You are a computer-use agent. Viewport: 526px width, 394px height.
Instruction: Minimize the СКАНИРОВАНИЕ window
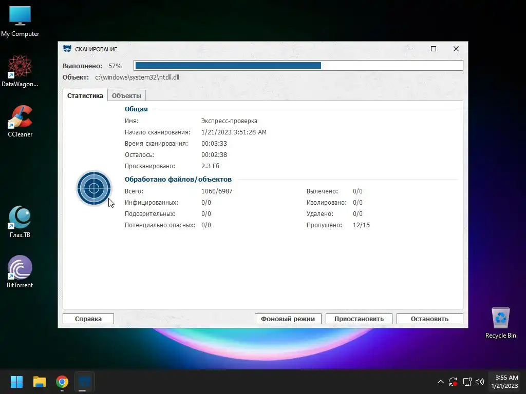pos(410,49)
